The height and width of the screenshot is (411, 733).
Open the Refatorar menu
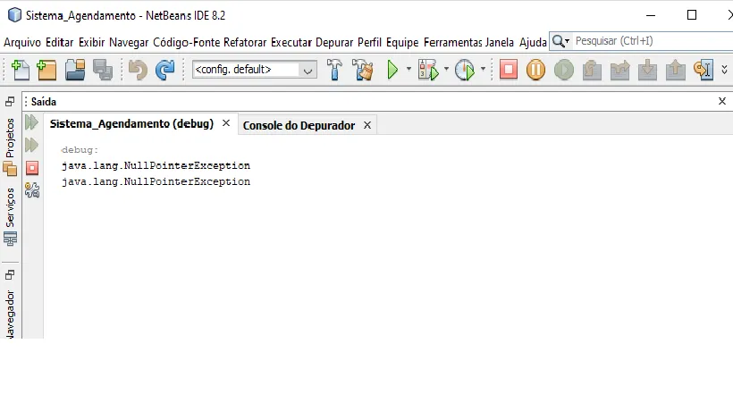245,43
